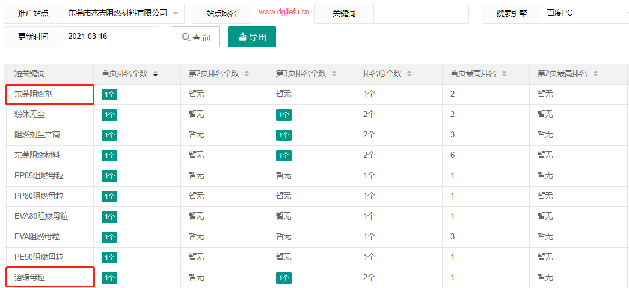This screenshot has width=629, height=288.
Task: Open PP80阻燃母粒 homepage 1个 badge
Action: click(109, 196)
